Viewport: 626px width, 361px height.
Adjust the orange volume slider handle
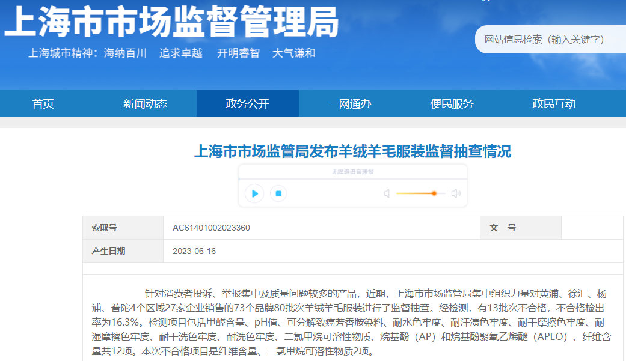click(x=434, y=193)
